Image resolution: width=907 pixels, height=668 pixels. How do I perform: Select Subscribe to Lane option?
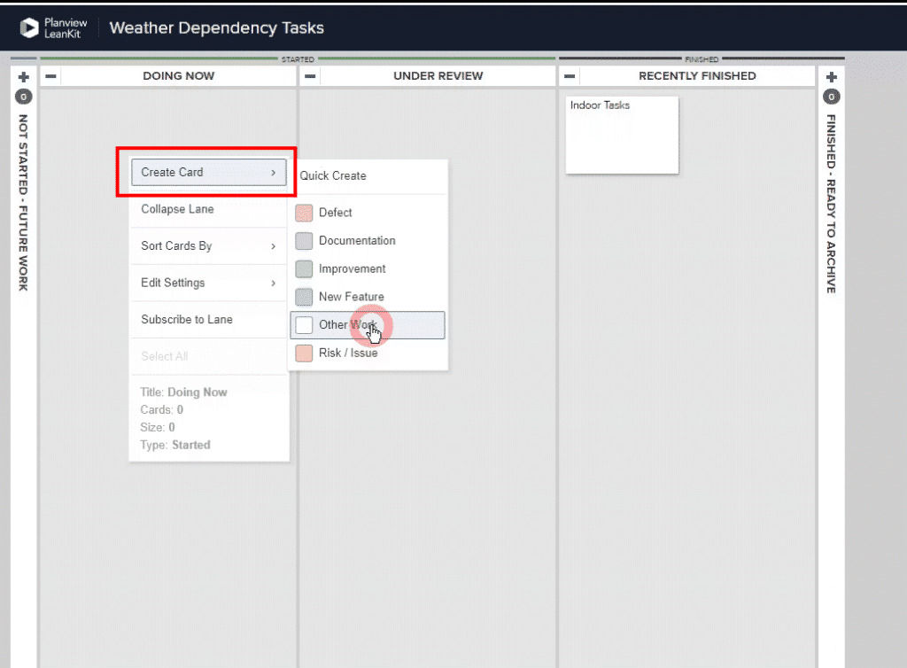click(187, 319)
